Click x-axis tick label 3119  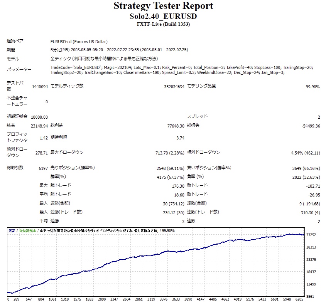[151, 299]
